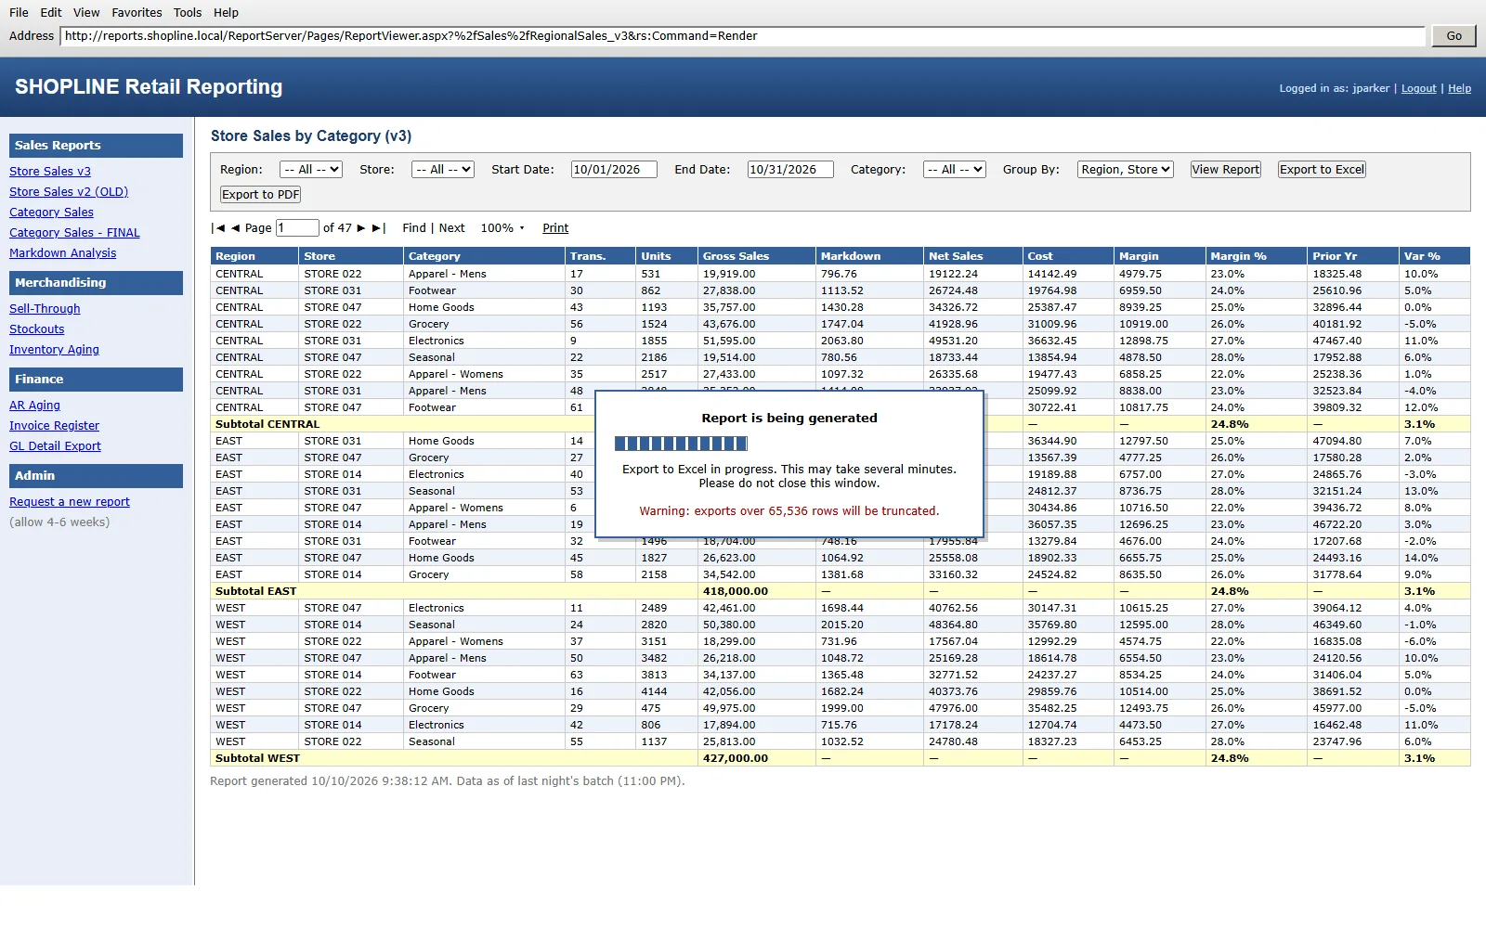Click the Go button
Image resolution: width=1486 pixels, height=928 pixels.
[1453, 36]
